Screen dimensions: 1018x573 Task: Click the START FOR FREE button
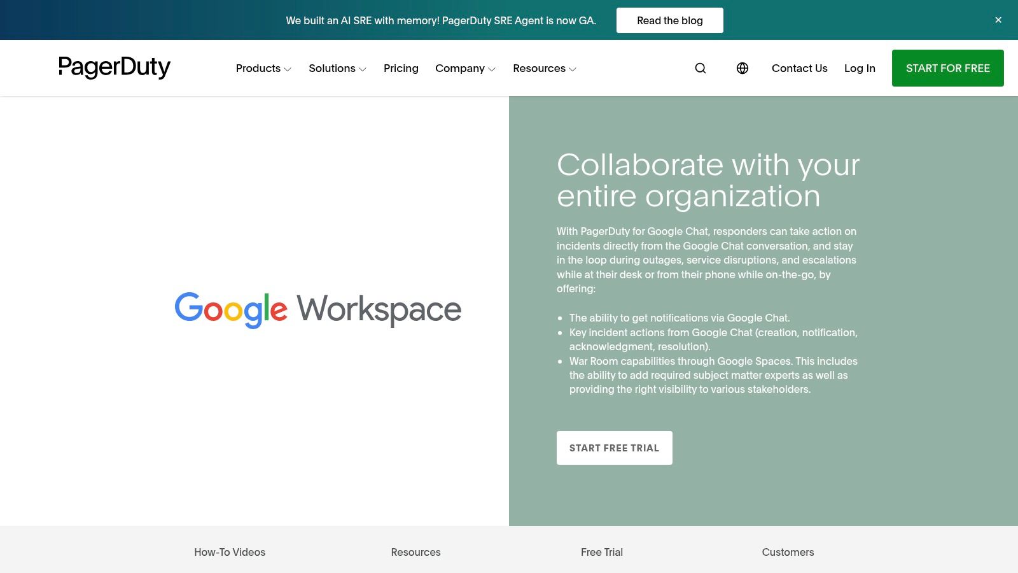tap(947, 68)
